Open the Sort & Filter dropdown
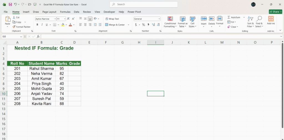The width and height of the screenshot is (284, 140). [250, 22]
